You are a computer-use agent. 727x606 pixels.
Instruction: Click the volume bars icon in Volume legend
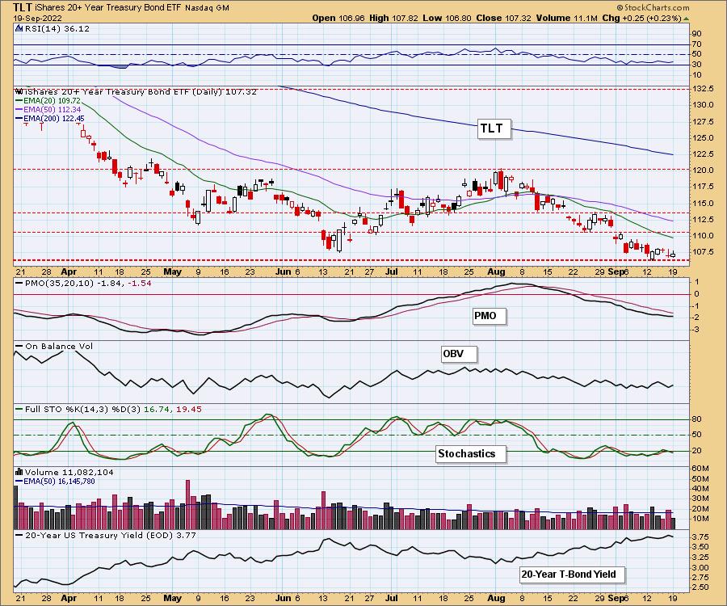(19, 472)
